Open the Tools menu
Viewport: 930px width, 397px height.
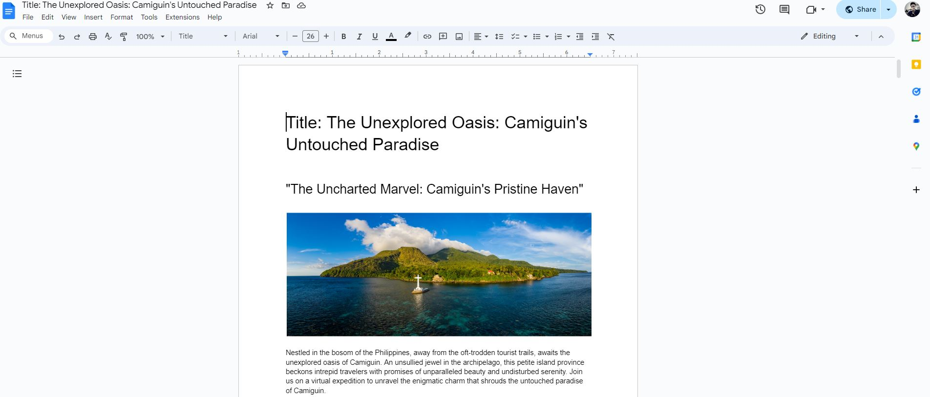click(149, 17)
